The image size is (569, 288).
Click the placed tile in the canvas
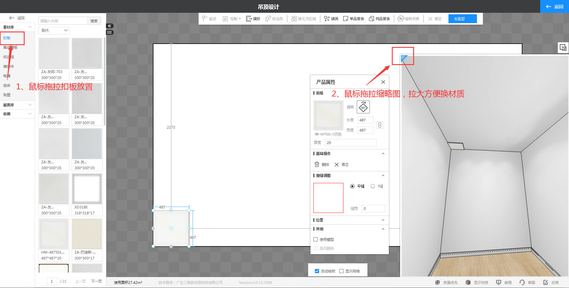point(171,228)
